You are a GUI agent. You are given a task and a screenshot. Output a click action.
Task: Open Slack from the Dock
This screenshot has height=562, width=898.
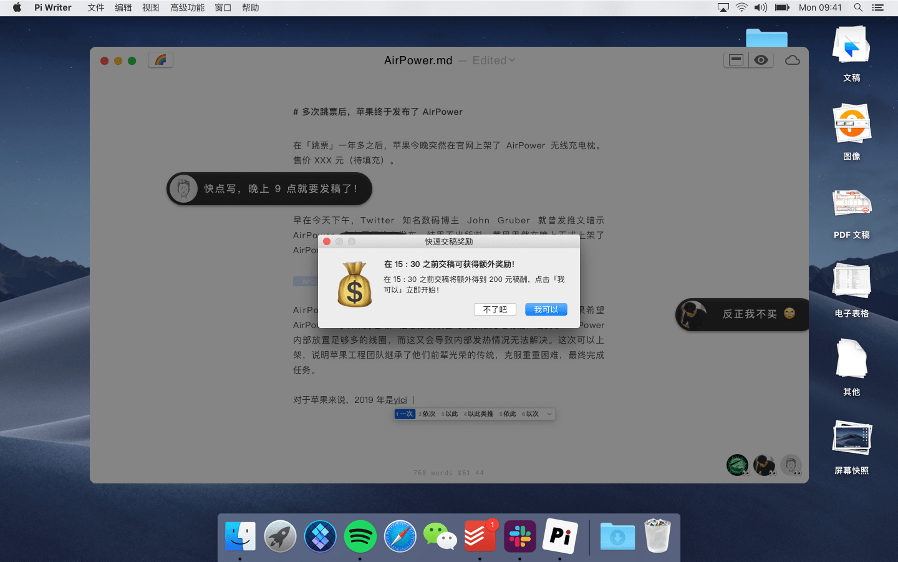519,536
